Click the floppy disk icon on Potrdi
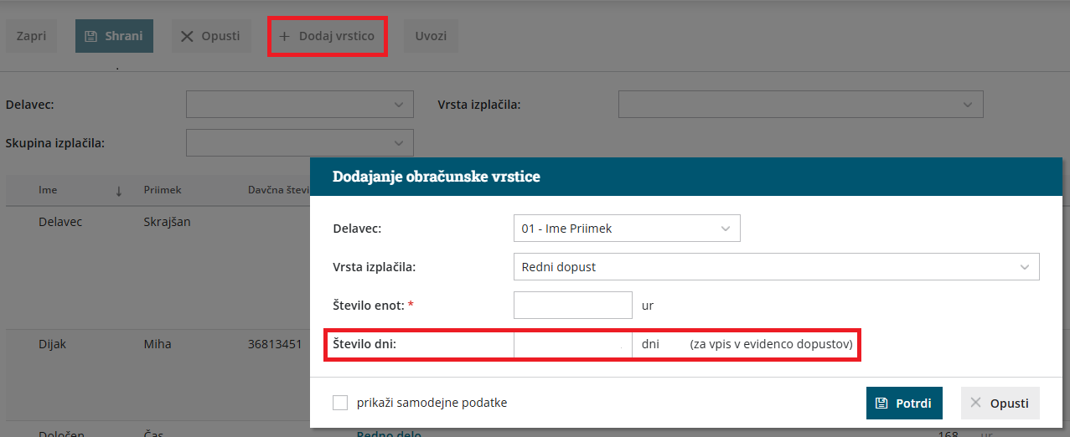The height and width of the screenshot is (437, 1070). click(881, 403)
